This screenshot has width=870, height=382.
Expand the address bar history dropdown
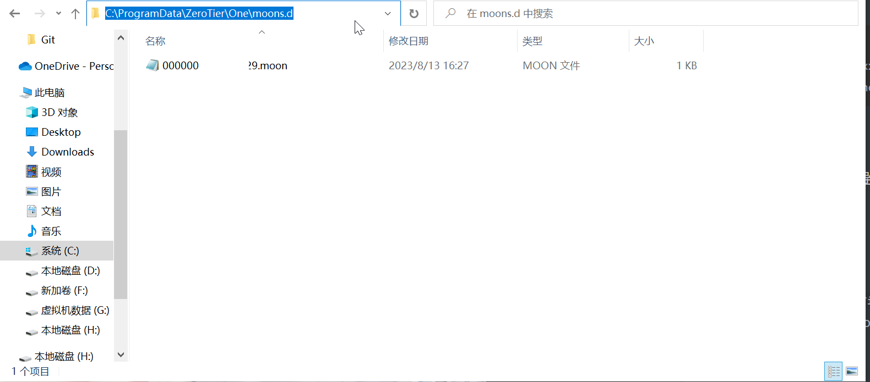388,14
